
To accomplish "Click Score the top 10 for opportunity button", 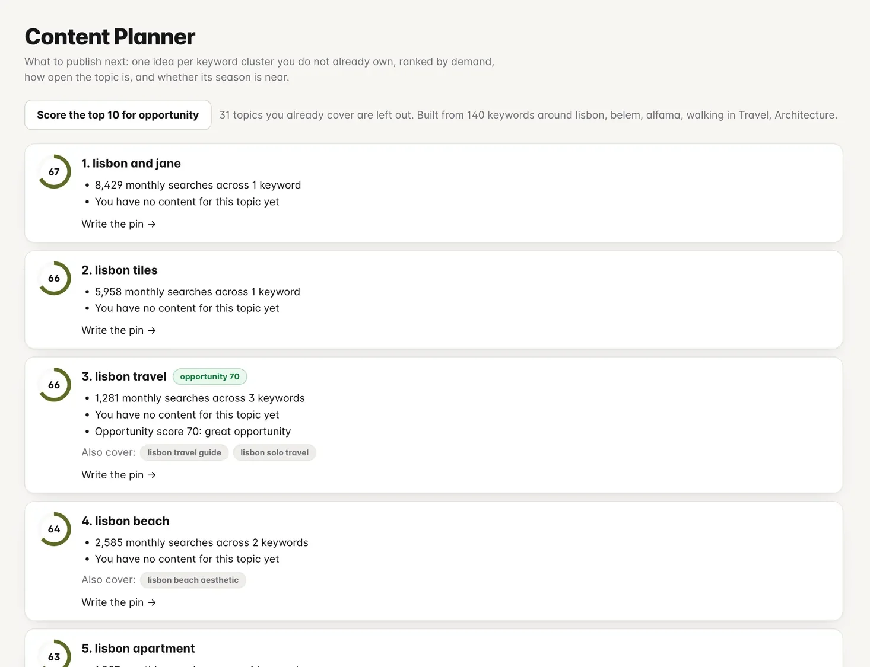I will (118, 115).
